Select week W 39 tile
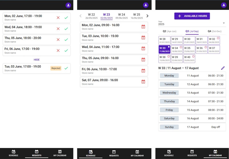The image size is (229, 159). tap(177, 59)
